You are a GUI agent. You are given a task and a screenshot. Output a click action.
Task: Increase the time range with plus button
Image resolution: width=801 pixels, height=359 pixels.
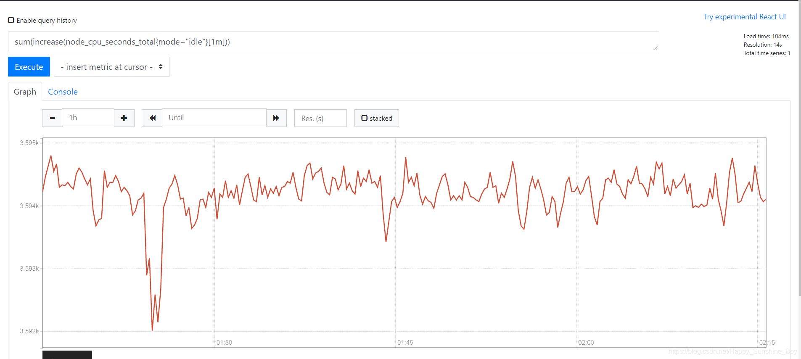pos(124,118)
